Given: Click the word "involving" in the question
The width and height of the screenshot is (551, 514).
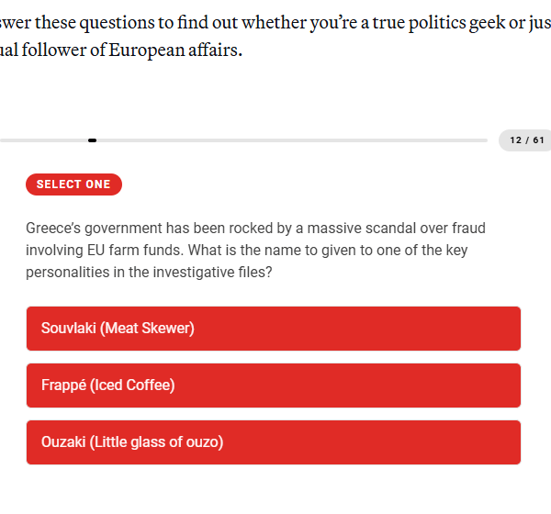Looking at the screenshot, I should tap(55, 251).
